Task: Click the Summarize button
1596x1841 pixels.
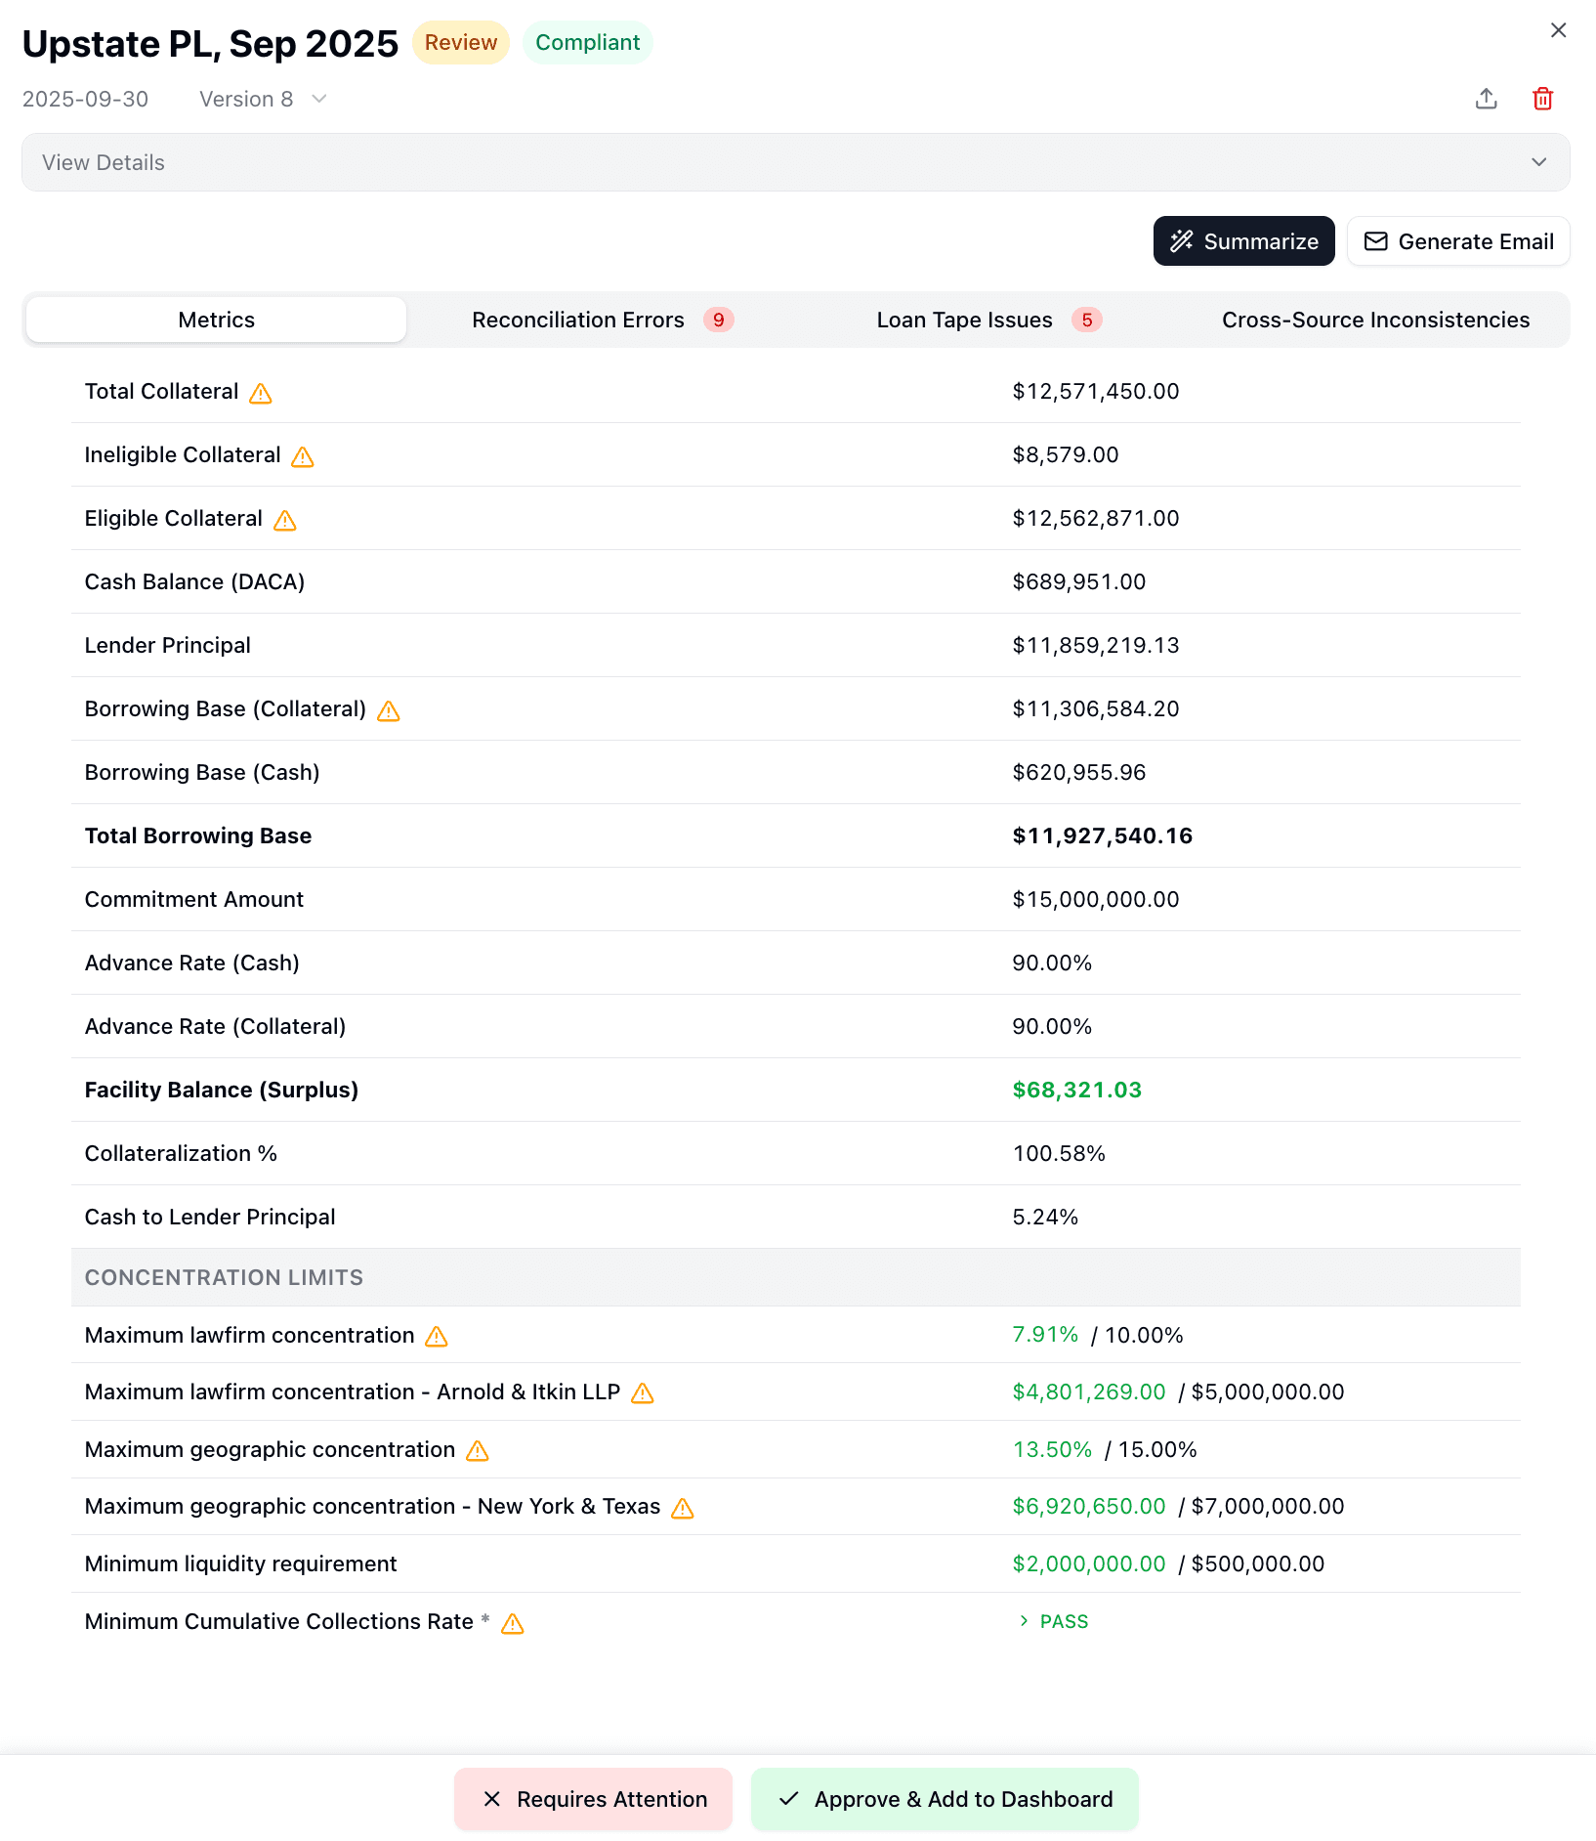Action: (x=1243, y=241)
